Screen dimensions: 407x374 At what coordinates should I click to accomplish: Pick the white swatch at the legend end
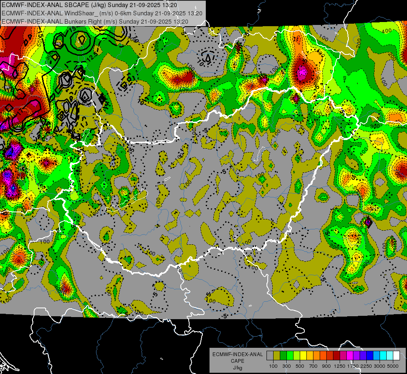tap(396, 355)
